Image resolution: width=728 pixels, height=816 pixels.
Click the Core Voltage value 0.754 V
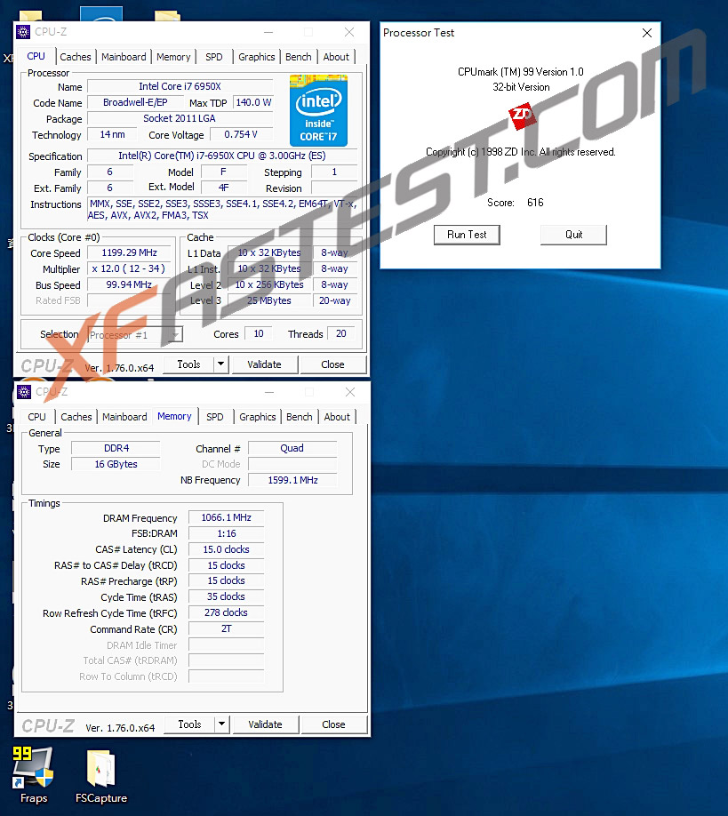(241, 134)
